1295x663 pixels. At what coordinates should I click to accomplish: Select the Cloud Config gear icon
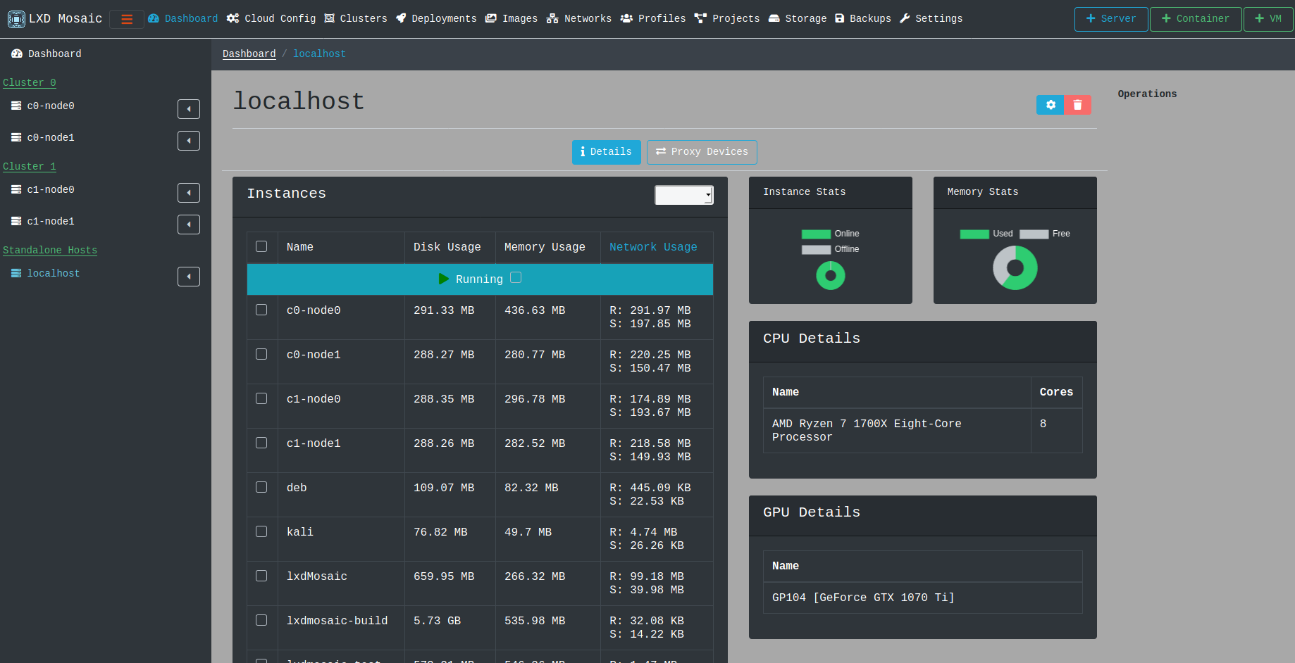[233, 18]
